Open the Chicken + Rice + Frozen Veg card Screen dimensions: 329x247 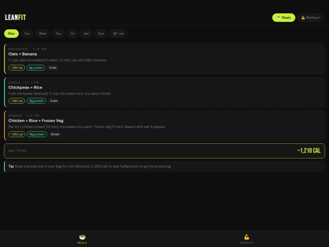click(164, 126)
